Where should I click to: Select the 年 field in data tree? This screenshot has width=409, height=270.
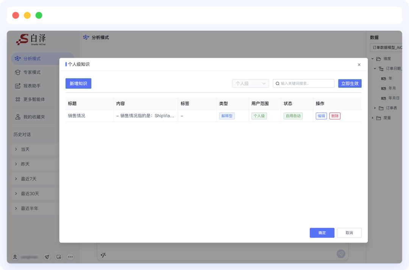390,78
